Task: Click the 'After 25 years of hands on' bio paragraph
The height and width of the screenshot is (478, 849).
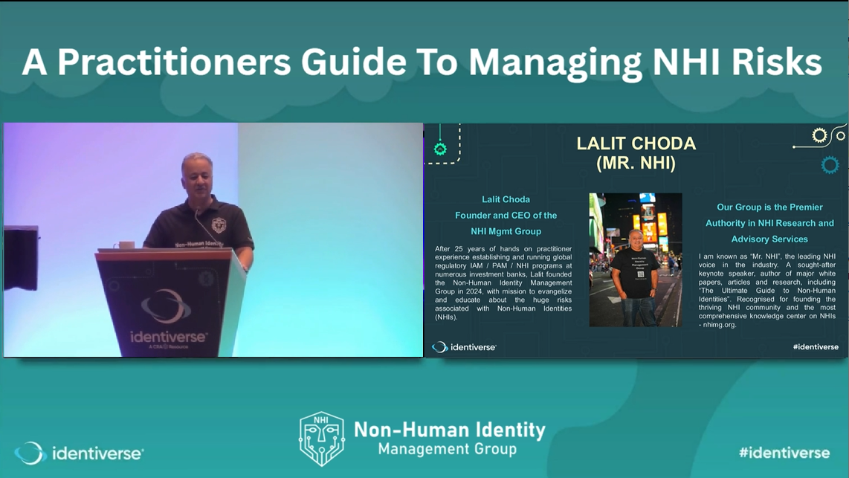Action: [x=503, y=282]
